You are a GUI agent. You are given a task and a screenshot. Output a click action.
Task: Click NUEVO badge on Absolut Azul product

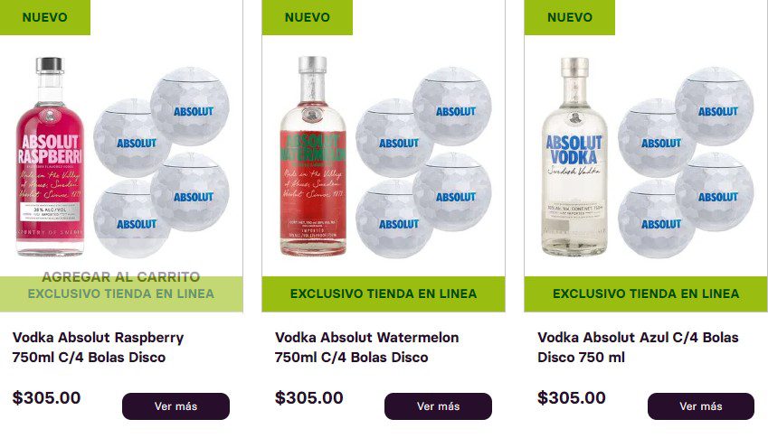pos(570,17)
